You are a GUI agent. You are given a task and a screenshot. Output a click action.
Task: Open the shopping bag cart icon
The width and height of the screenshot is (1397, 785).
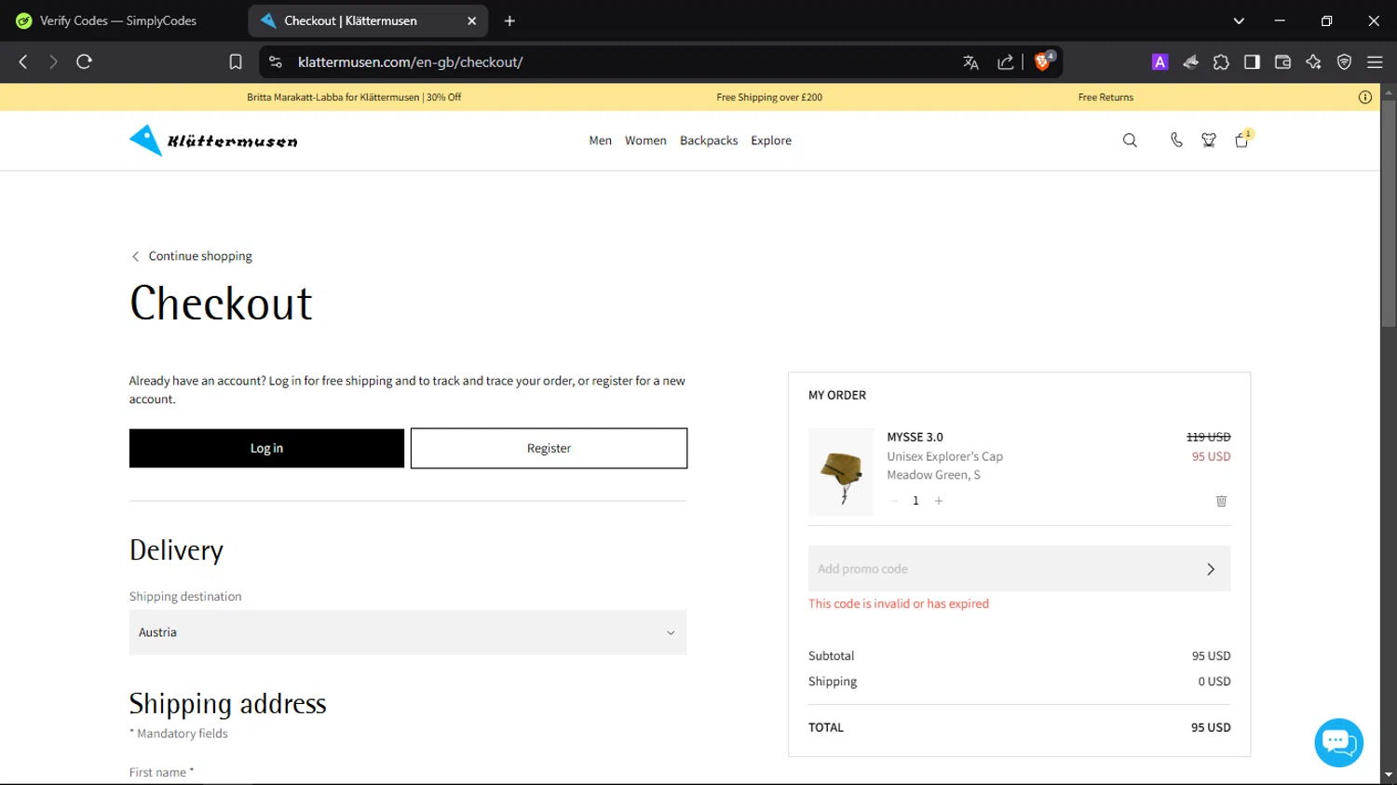coord(1241,141)
